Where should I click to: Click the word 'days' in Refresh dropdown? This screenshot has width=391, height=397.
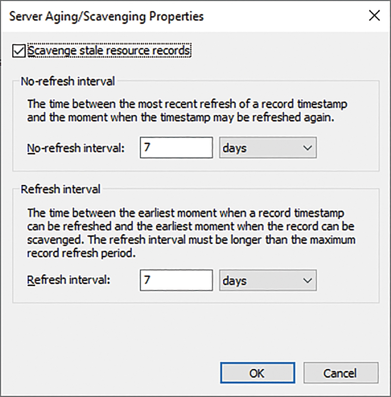click(x=235, y=281)
